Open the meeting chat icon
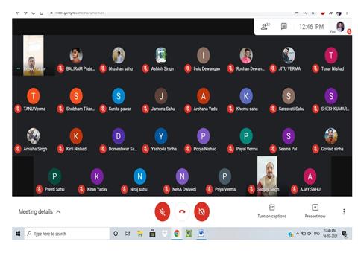Screen dimensions: 358x268 coord(284,26)
